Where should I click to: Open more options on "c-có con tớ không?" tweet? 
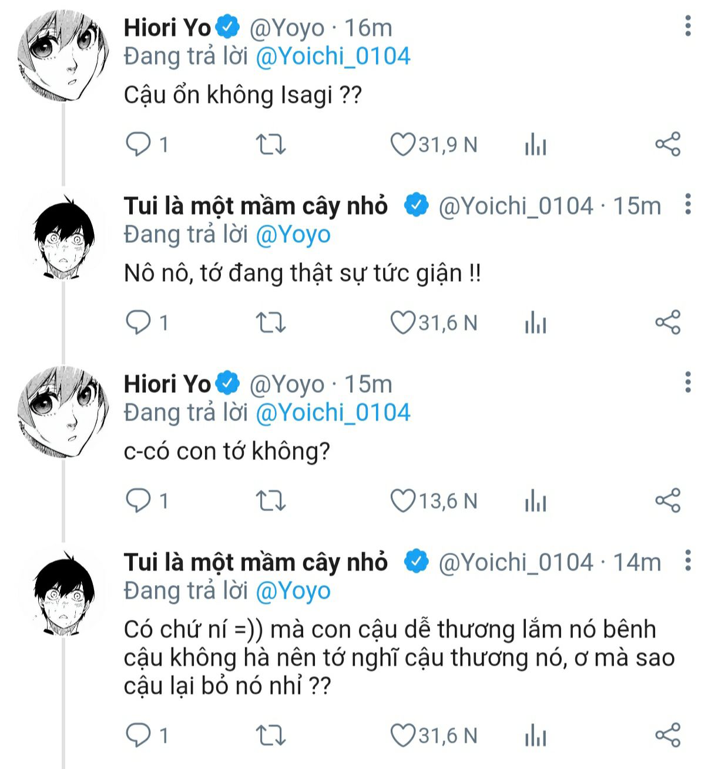pos(688,382)
